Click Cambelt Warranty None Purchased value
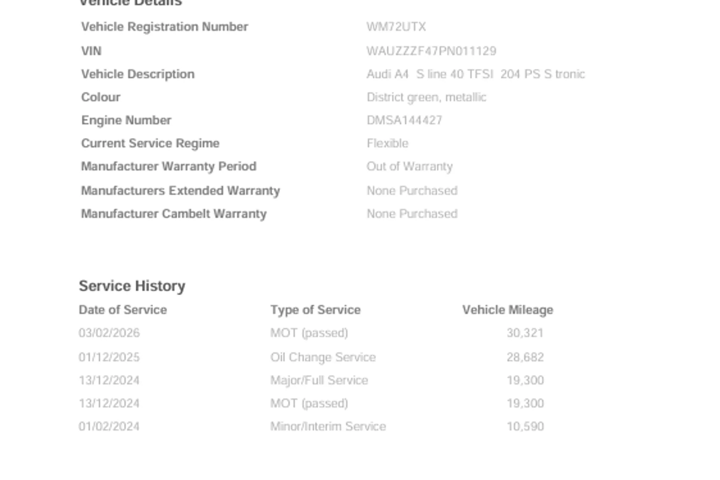Viewport: 720px width, 480px height. [412, 214]
